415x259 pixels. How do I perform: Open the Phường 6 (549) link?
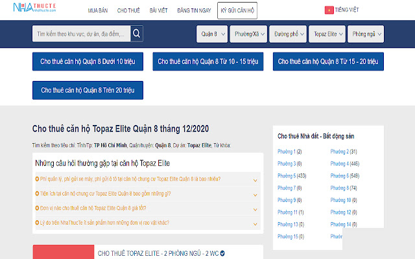[x=345, y=175]
